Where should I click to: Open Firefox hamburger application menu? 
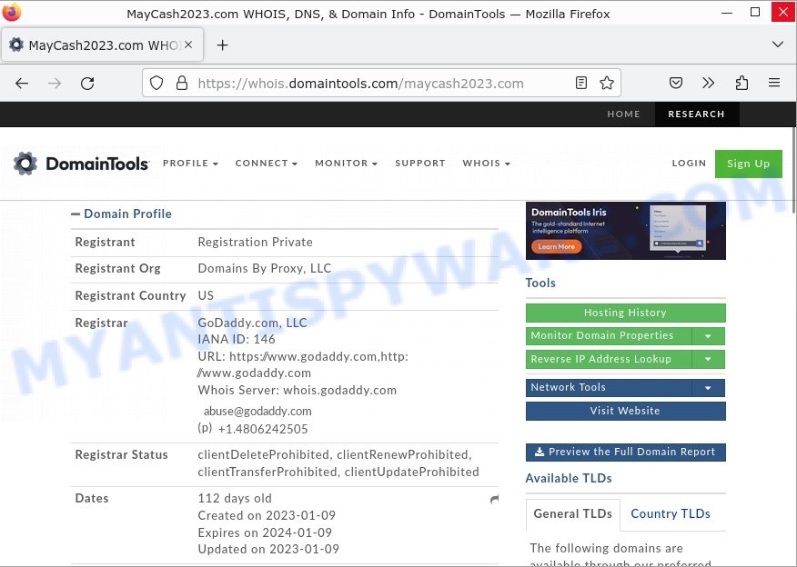click(774, 83)
